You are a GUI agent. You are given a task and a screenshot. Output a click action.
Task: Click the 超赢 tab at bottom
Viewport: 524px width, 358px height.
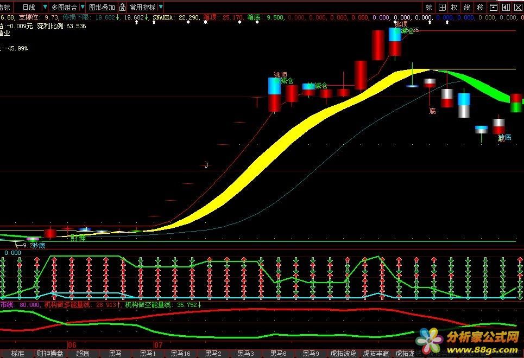(83, 354)
